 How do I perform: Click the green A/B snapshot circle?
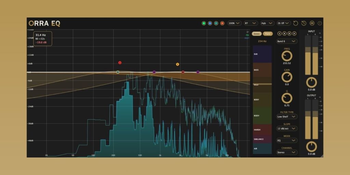coord(204,23)
